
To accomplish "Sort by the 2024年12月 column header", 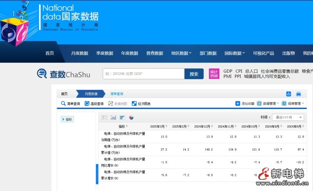I will tap(204, 126).
